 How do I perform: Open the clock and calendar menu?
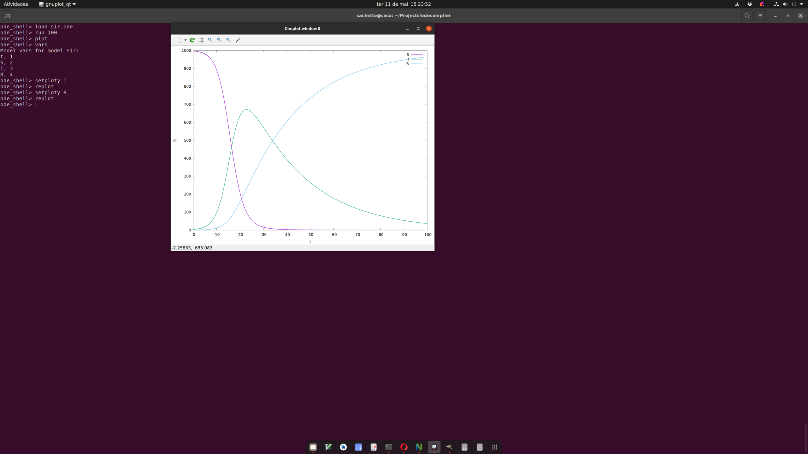[x=404, y=4]
